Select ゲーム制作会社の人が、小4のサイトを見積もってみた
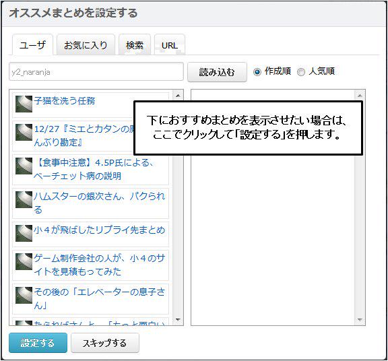Image resolution: width=388 pixels, height=361 pixels. (x=99, y=265)
